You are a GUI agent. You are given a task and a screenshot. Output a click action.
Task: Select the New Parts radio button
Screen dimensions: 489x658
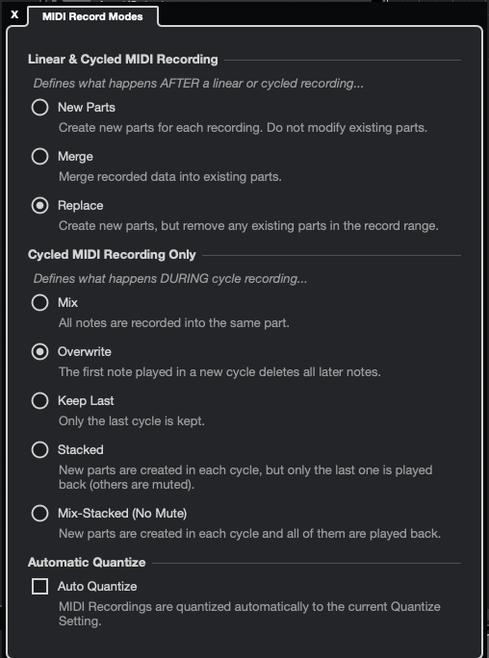point(39,108)
